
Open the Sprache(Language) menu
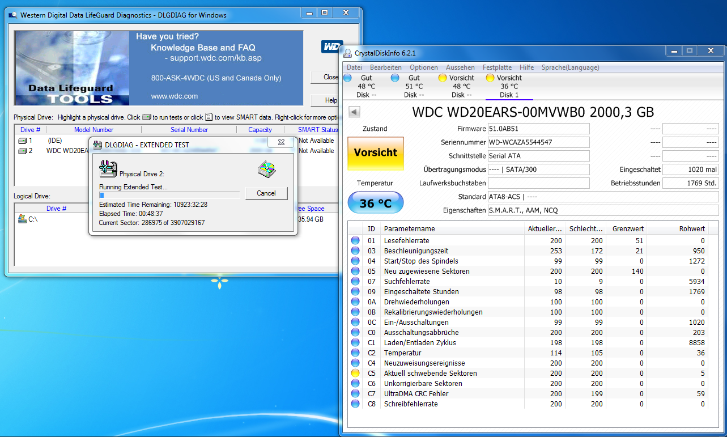tap(571, 67)
